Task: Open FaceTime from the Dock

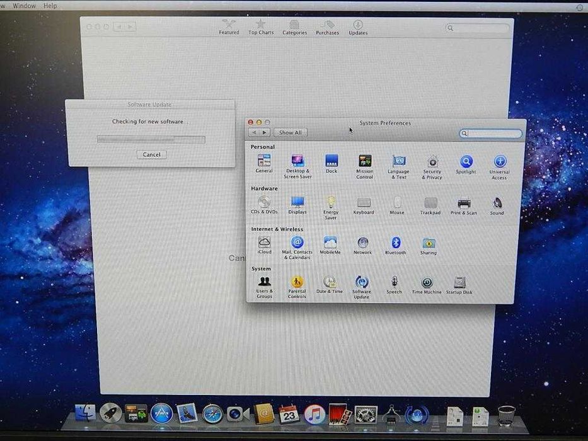Action: pyautogui.click(x=238, y=415)
